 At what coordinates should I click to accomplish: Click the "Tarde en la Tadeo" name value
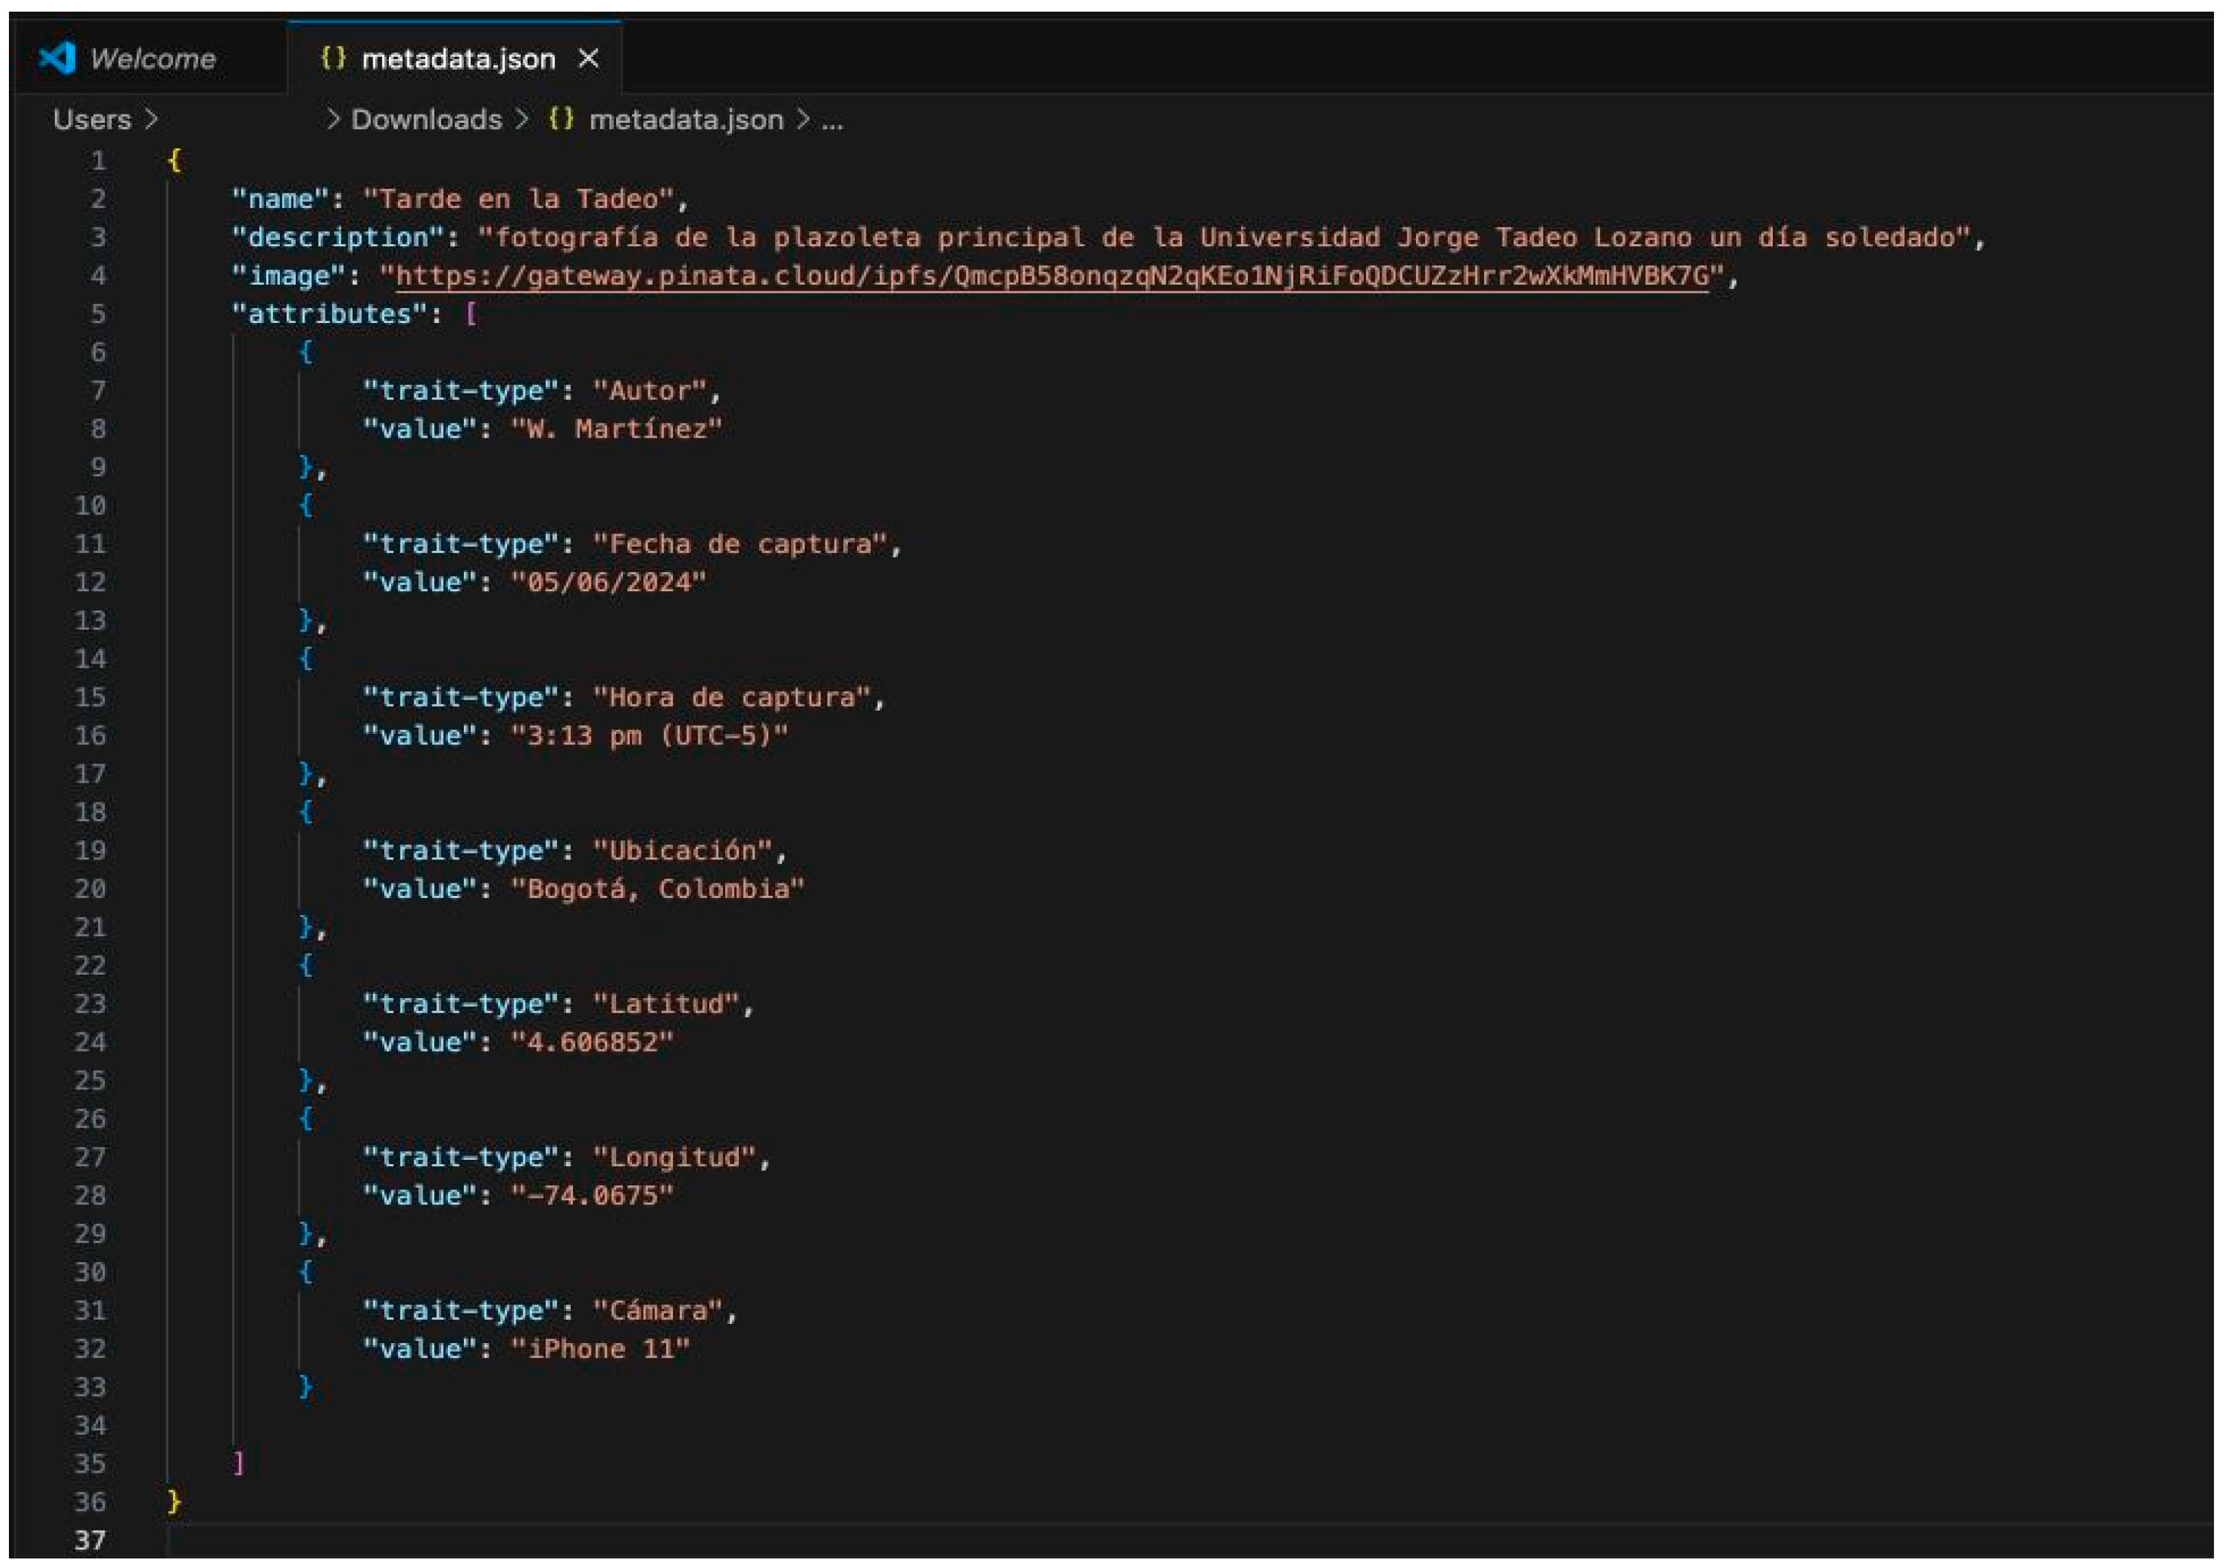(x=518, y=200)
